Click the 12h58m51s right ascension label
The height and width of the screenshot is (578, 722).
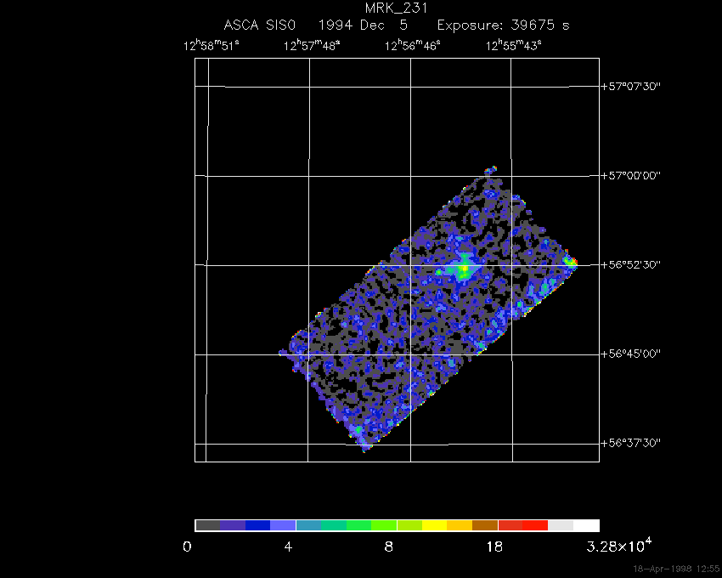click(212, 45)
